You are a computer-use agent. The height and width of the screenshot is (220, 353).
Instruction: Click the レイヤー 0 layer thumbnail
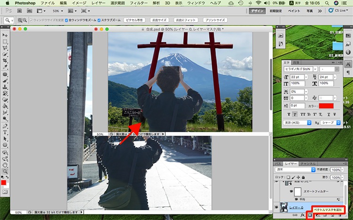click(284, 207)
